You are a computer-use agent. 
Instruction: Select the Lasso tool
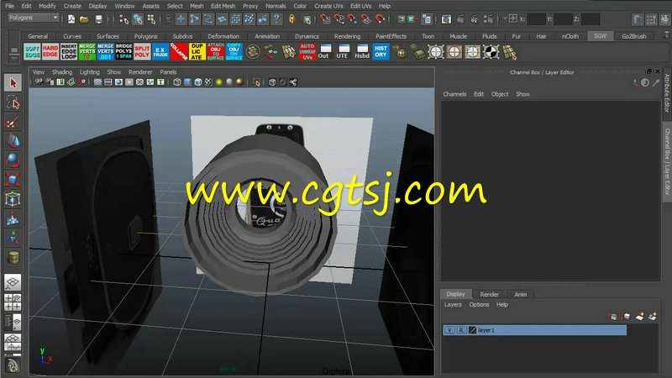13,102
